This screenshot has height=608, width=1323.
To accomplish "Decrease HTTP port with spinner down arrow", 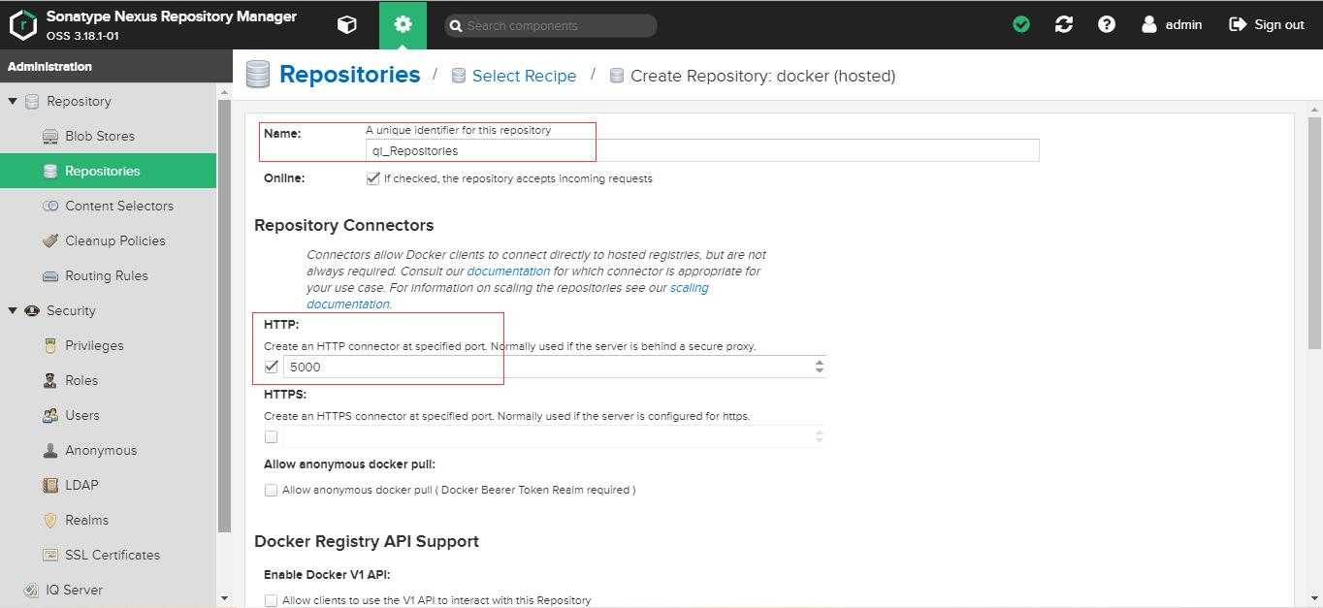I will tap(820, 370).
